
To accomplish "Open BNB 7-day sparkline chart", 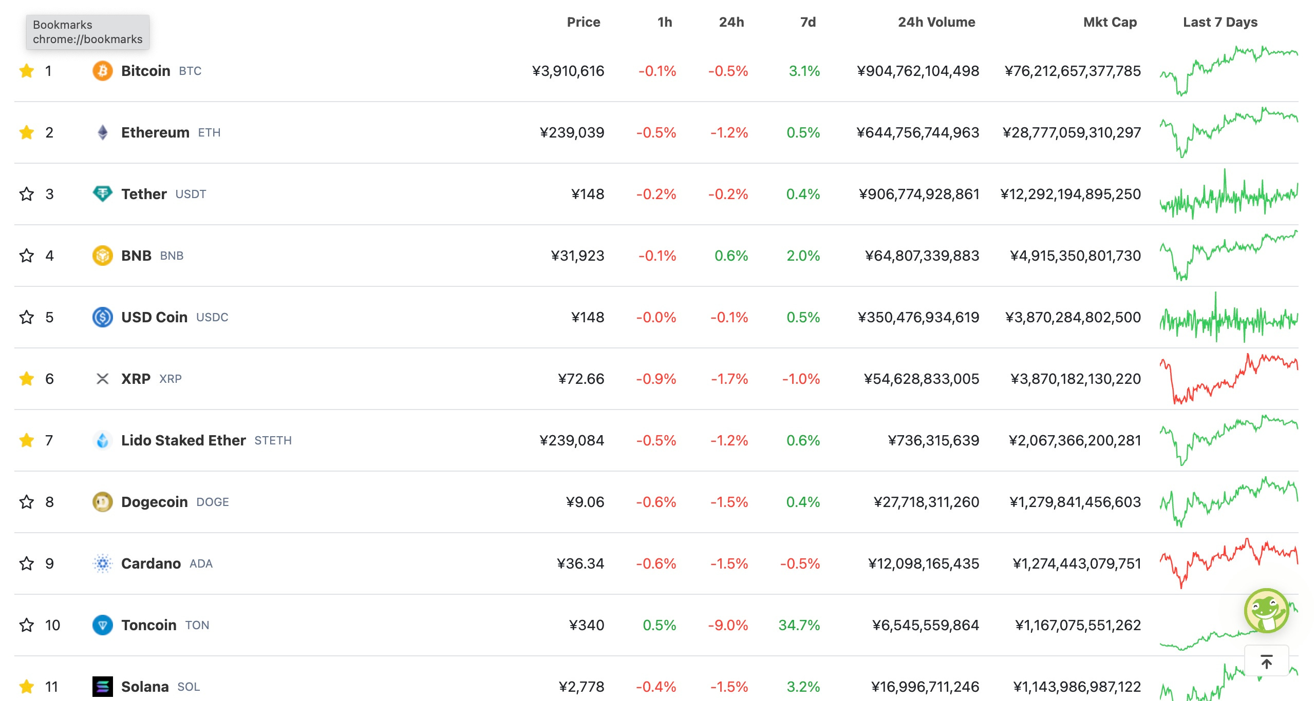I will [x=1229, y=256].
